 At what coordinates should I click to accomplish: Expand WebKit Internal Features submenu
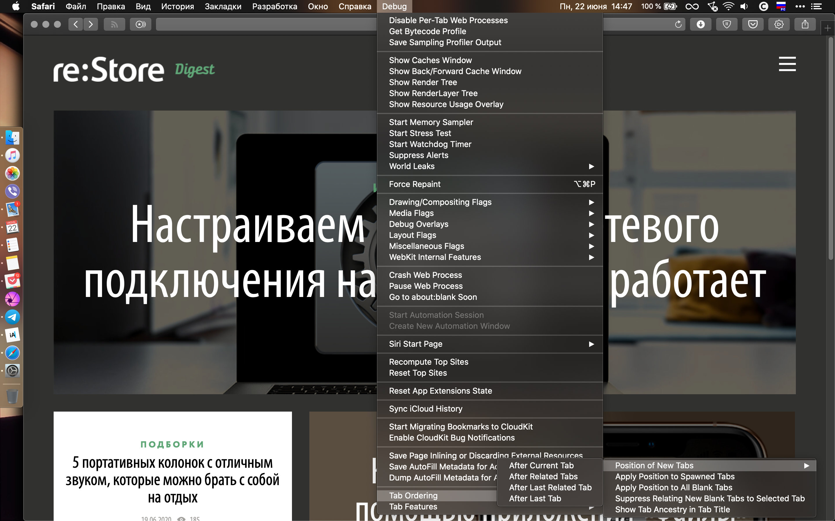(490, 257)
